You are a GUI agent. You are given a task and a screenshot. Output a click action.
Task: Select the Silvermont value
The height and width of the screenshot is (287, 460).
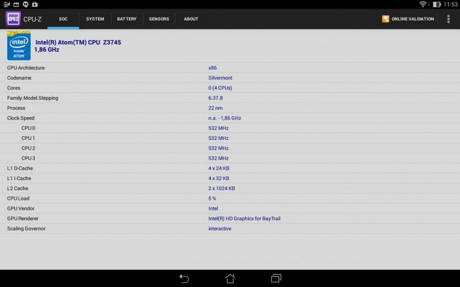coord(220,78)
